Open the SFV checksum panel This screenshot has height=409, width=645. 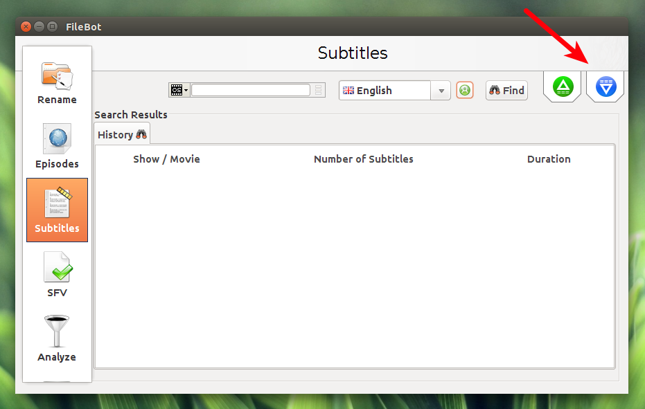tap(57, 275)
